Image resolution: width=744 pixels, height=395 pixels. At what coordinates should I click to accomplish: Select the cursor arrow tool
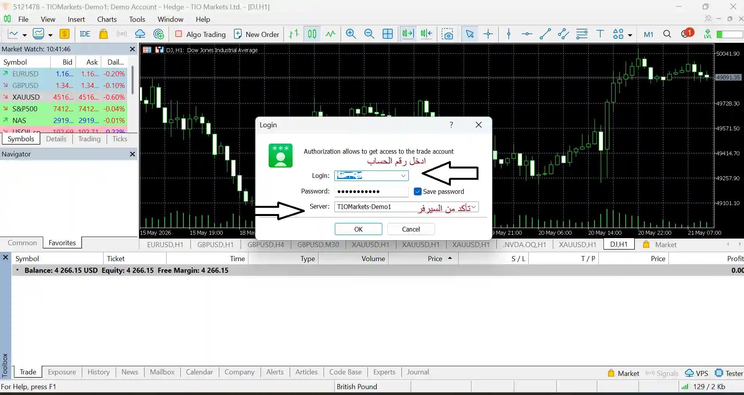click(470, 34)
